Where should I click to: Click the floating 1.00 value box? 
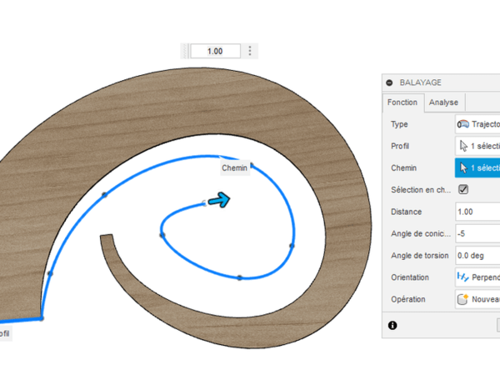[215, 51]
